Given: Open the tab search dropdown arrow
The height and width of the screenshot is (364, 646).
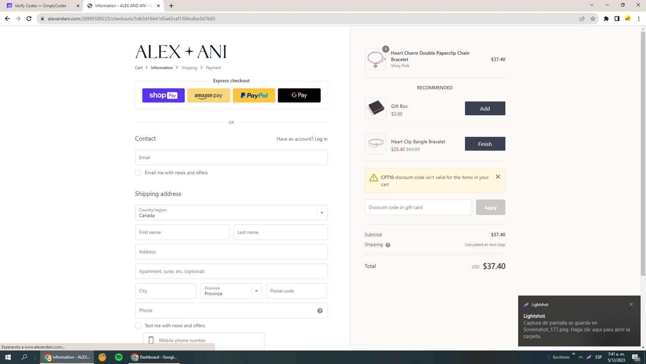Looking at the screenshot, I should click(592, 5).
